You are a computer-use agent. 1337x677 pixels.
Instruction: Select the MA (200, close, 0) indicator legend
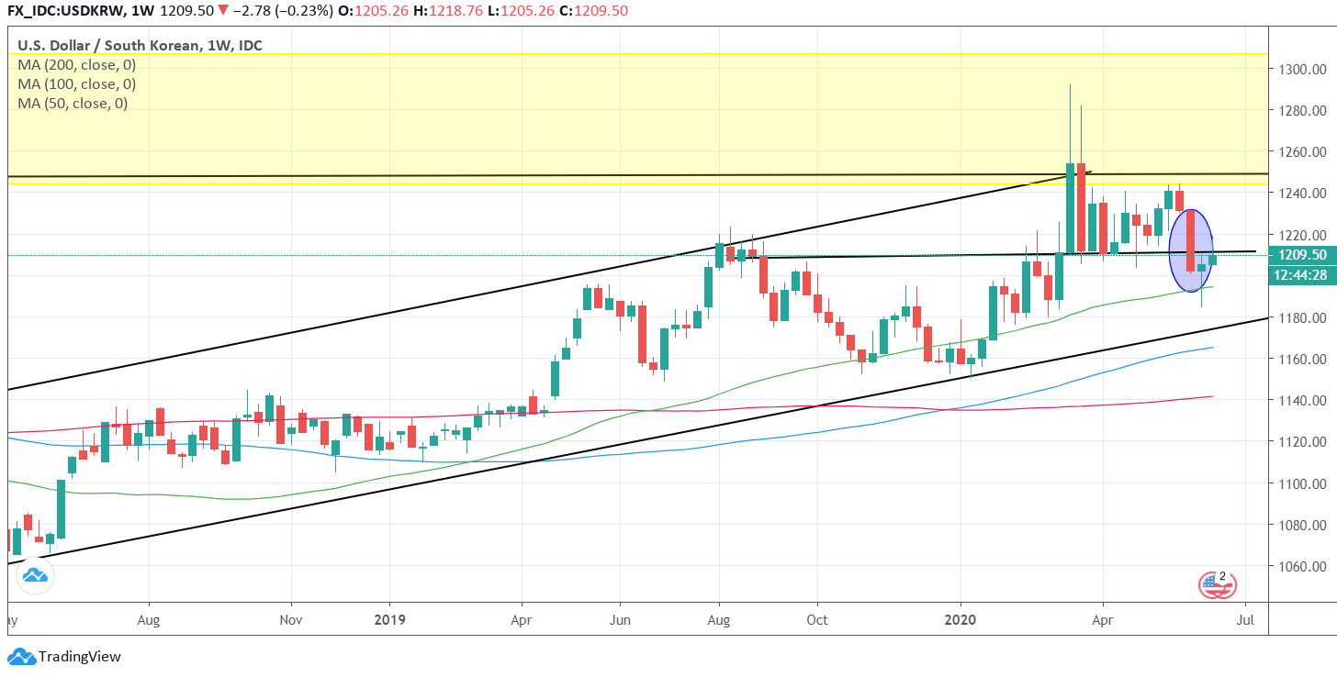tap(77, 64)
